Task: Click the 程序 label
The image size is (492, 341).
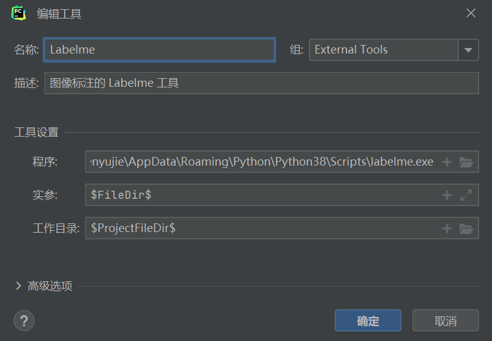Action: click(45, 162)
